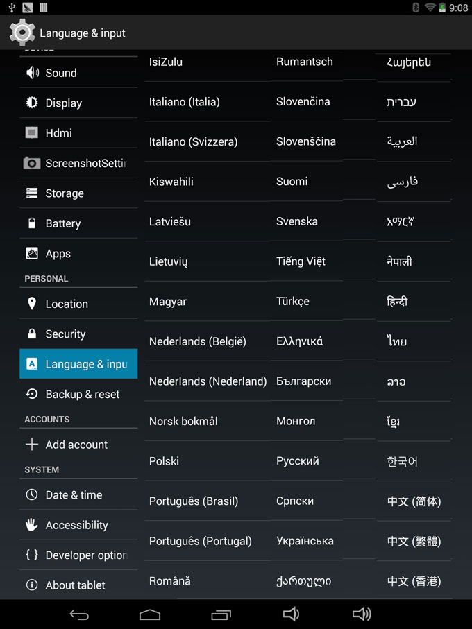472x629 pixels.
Task: Choose Svenska from the language list
Action: point(296,222)
